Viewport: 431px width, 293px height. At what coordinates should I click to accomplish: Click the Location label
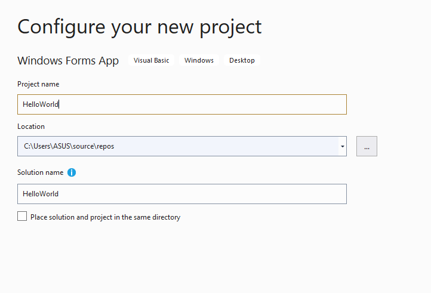point(31,127)
